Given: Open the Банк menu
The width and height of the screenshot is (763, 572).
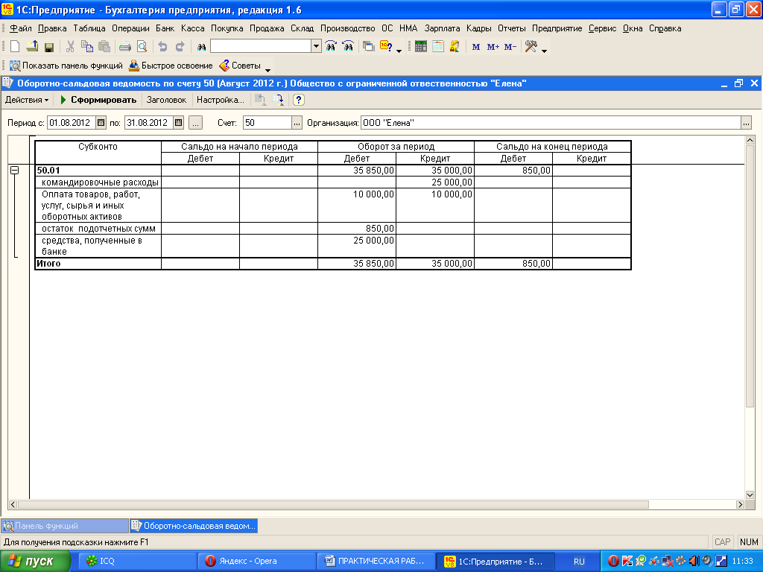Looking at the screenshot, I should point(165,28).
